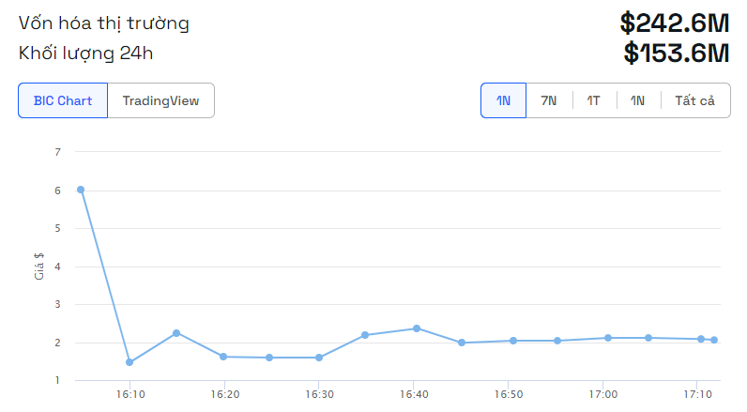Click the Khối lượng 24h label
This screenshot has height=412, width=747.
click(x=85, y=53)
